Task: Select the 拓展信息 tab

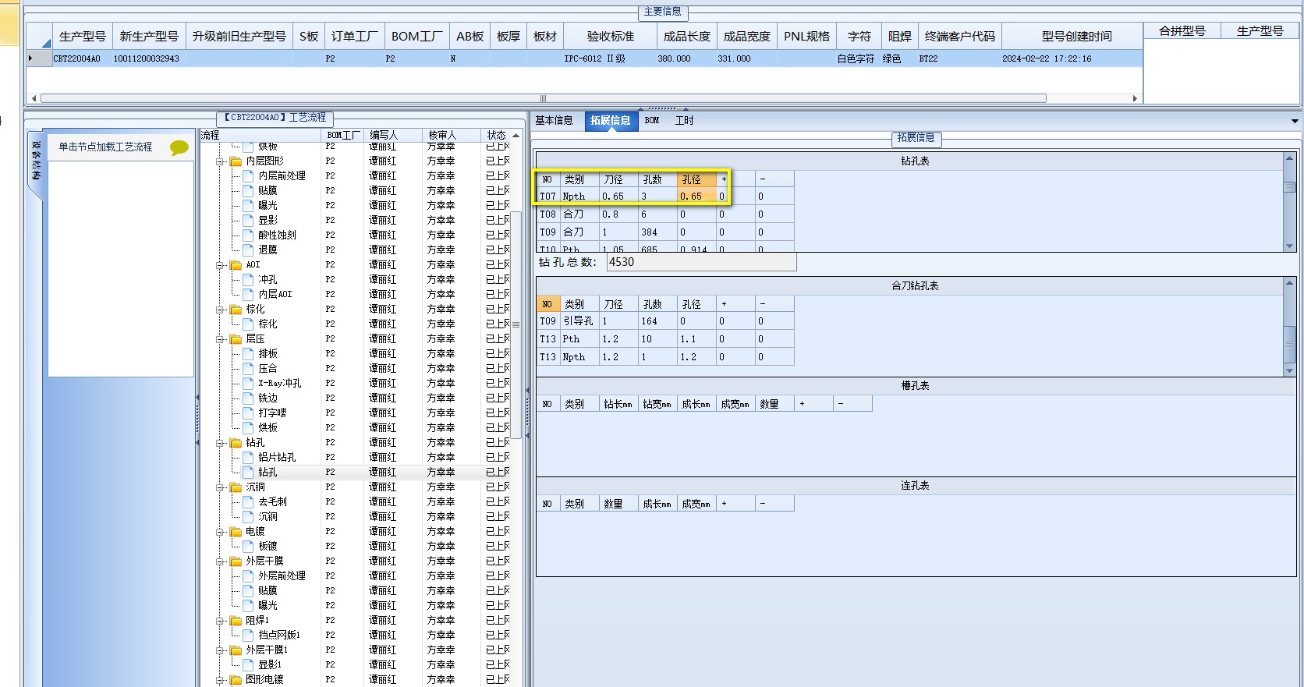Action: pyautogui.click(x=610, y=121)
